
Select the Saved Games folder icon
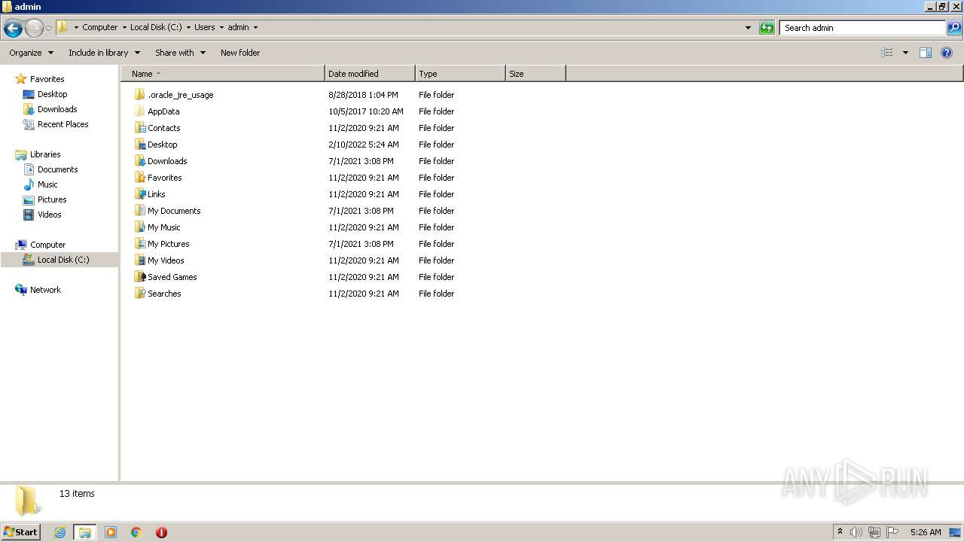[140, 277]
